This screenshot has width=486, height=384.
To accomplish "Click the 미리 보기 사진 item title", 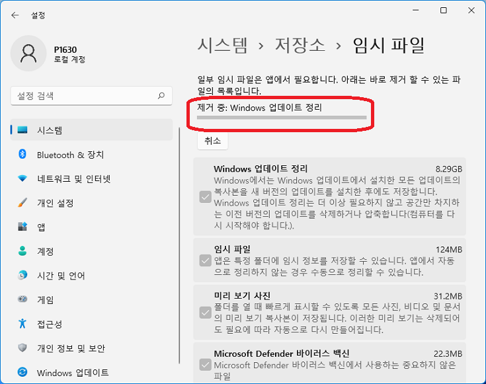I will point(242,296).
